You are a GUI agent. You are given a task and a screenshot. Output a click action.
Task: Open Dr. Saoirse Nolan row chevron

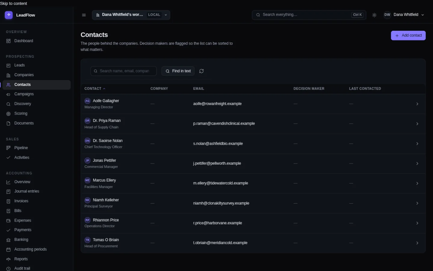(x=417, y=144)
